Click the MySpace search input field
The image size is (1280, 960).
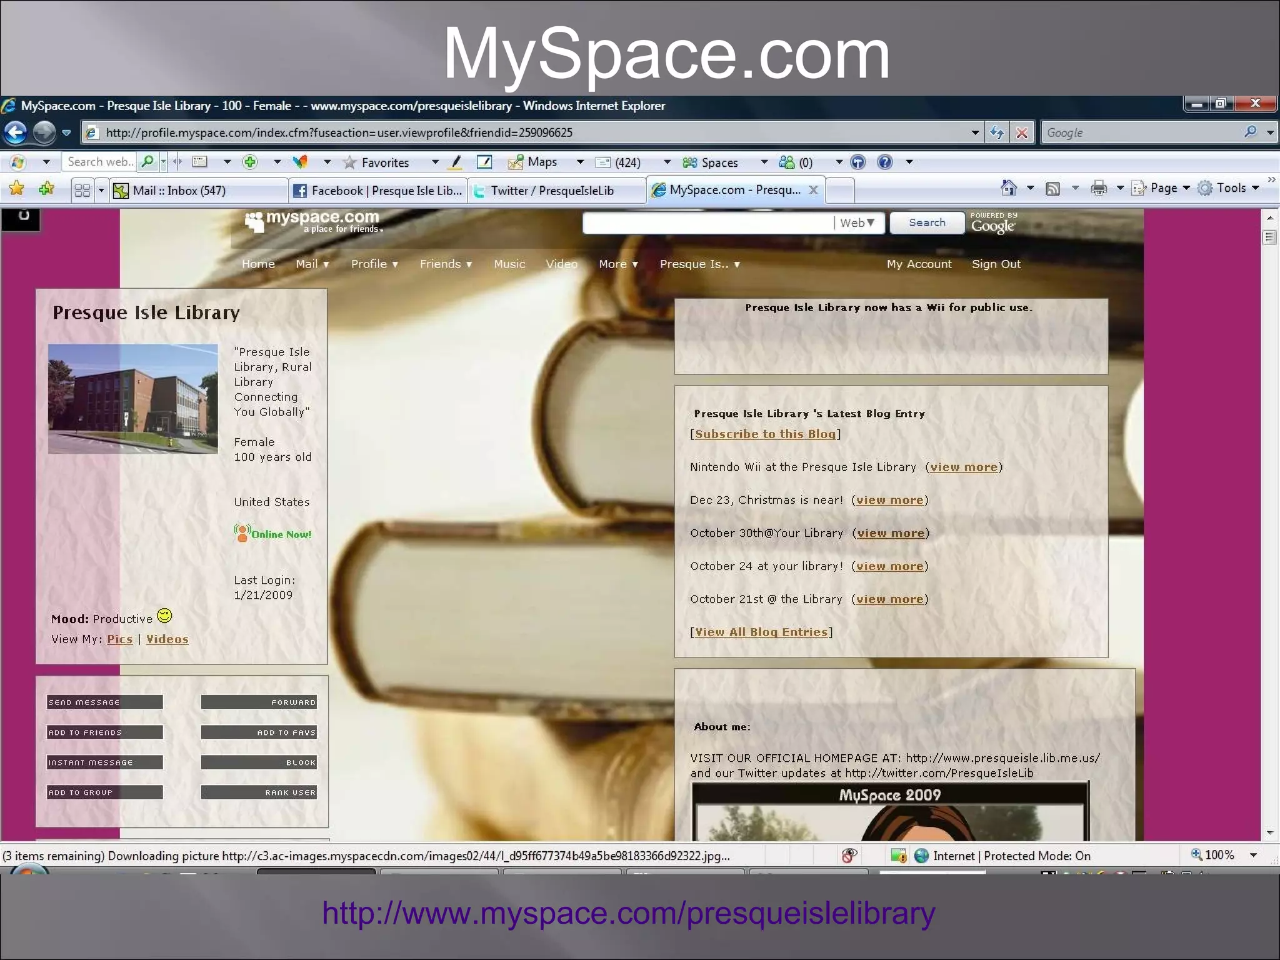(706, 223)
